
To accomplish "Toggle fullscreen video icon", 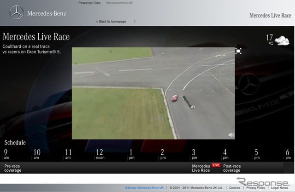I will click(238, 51).
